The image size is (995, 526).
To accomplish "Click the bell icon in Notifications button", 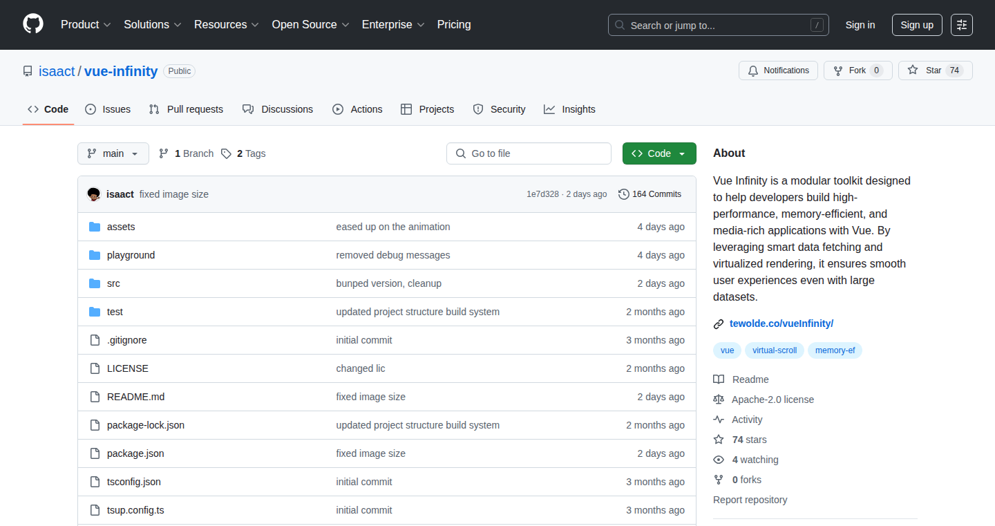I will [x=752, y=71].
